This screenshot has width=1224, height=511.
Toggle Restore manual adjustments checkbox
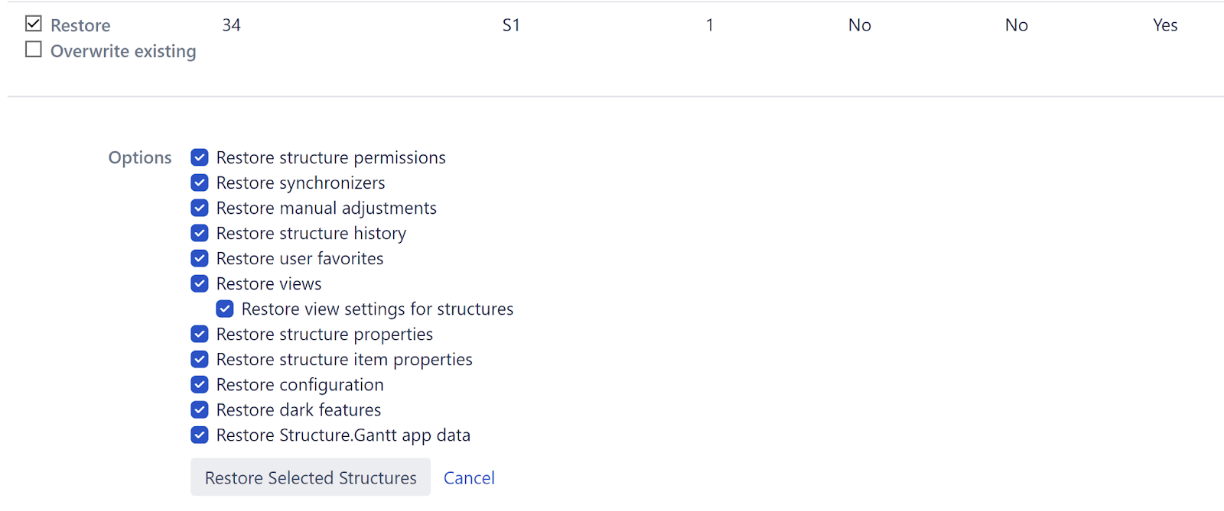200,208
